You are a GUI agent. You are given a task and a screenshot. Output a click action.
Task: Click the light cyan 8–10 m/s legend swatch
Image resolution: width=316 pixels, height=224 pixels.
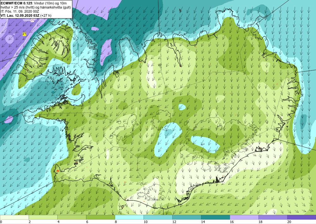(129, 217)
